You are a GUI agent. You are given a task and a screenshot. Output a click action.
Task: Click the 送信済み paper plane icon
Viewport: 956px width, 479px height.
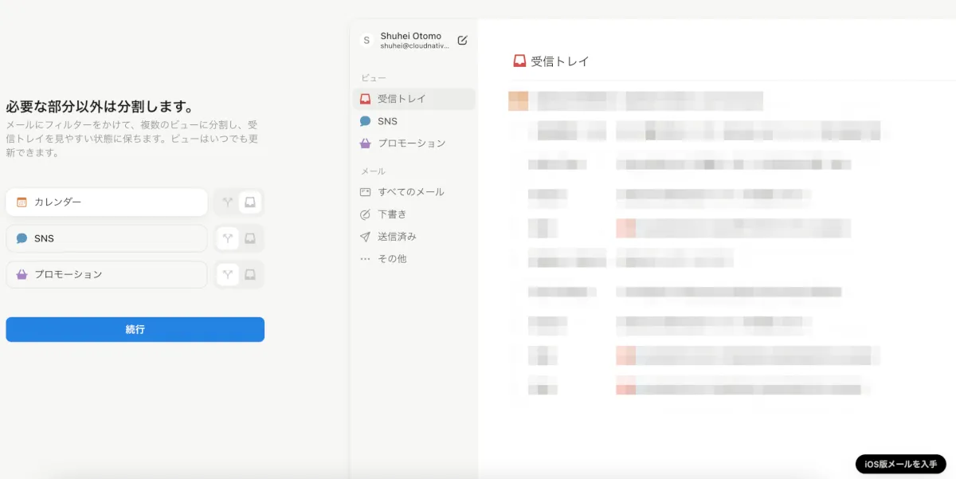[366, 237]
